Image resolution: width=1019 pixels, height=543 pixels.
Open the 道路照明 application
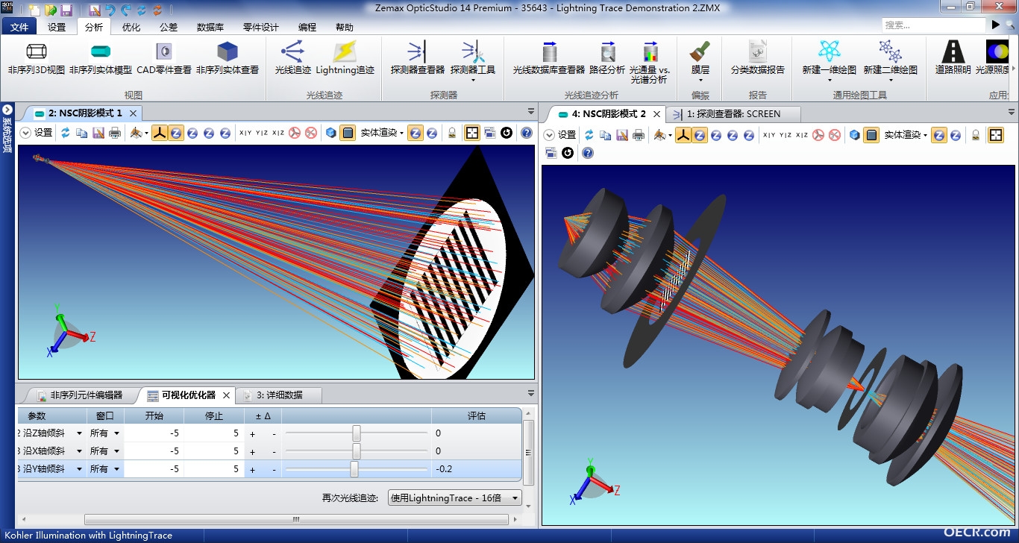(953, 58)
